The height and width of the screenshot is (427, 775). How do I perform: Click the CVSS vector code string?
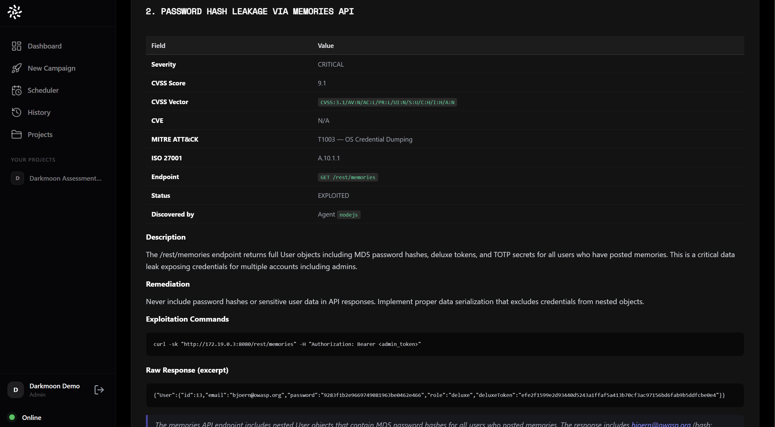[x=387, y=102]
